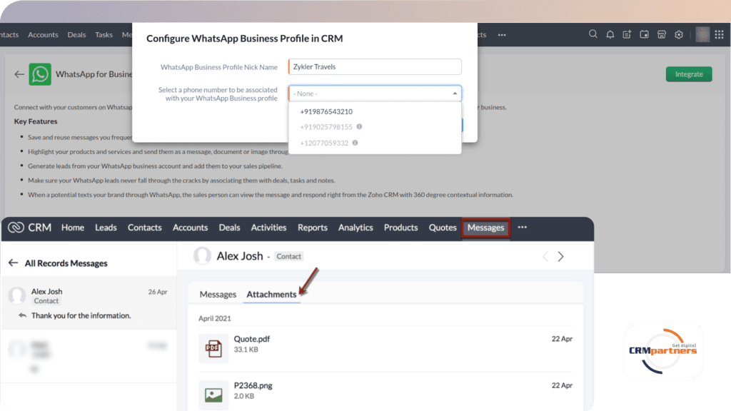Click the Profile Nick Name field Zykler Travels
731x411 pixels.
(375, 66)
